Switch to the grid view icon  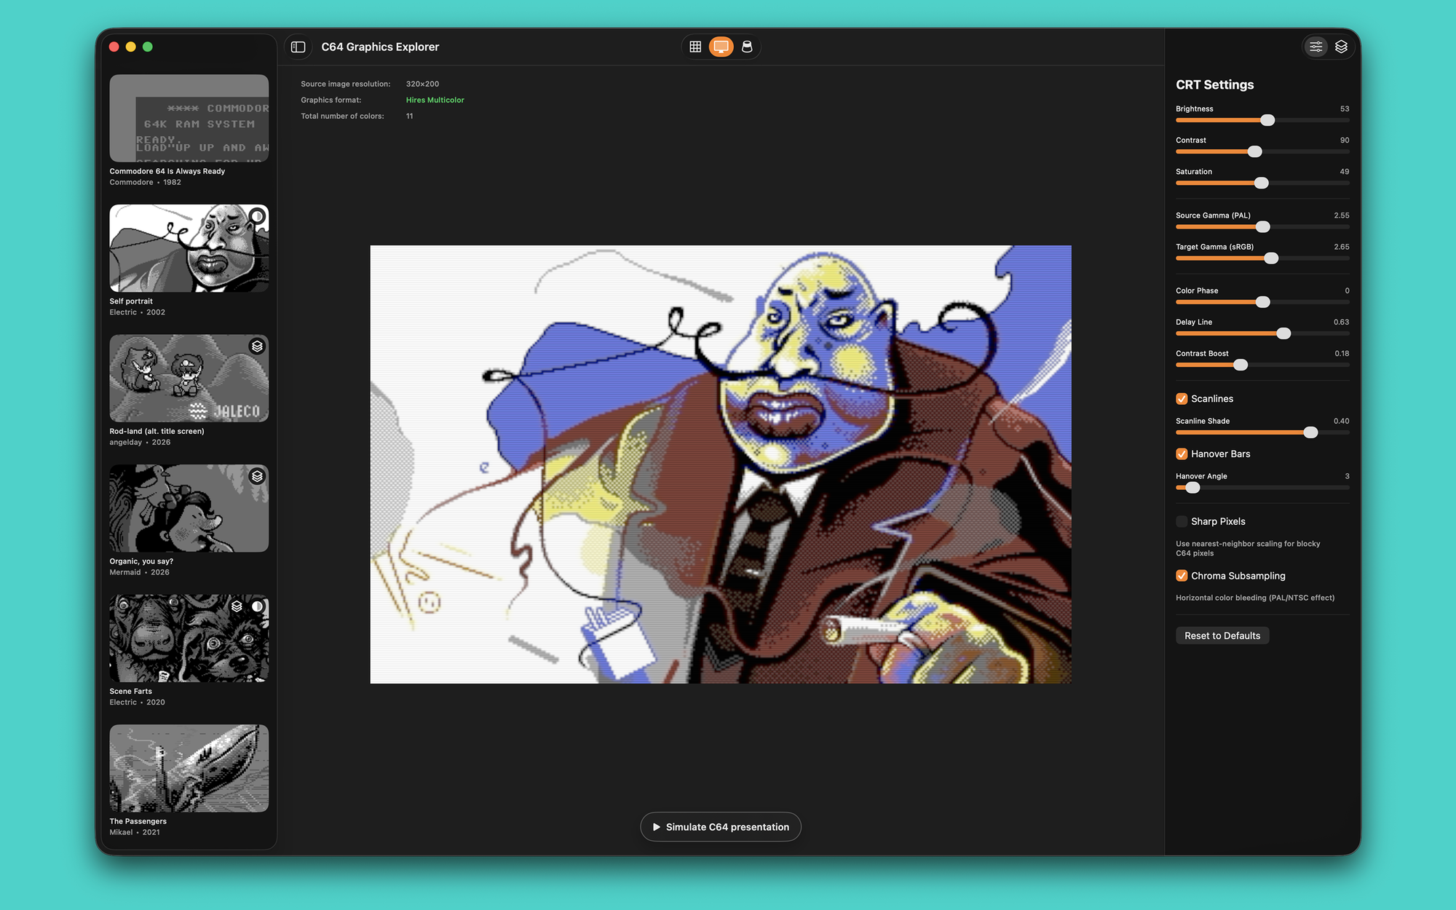(x=695, y=47)
